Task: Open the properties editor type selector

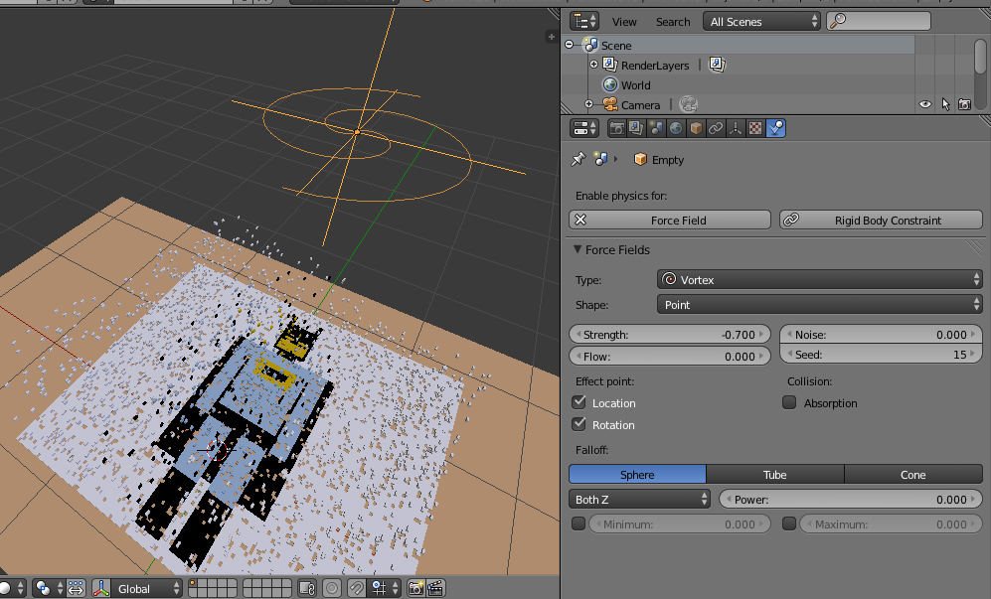Action: [x=584, y=128]
